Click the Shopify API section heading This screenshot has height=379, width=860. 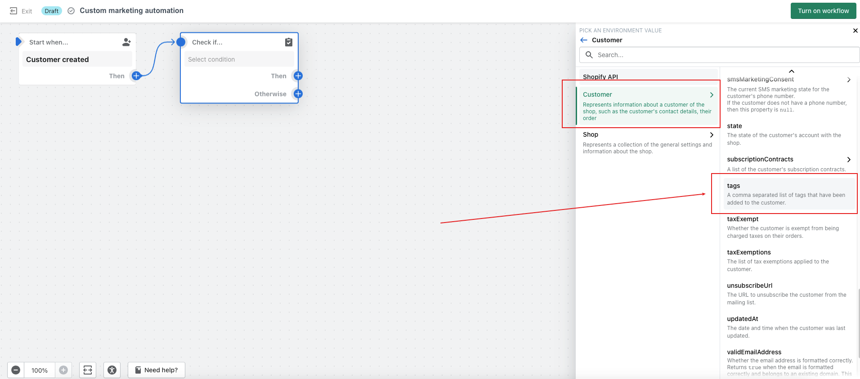click(x=600, y=77)
